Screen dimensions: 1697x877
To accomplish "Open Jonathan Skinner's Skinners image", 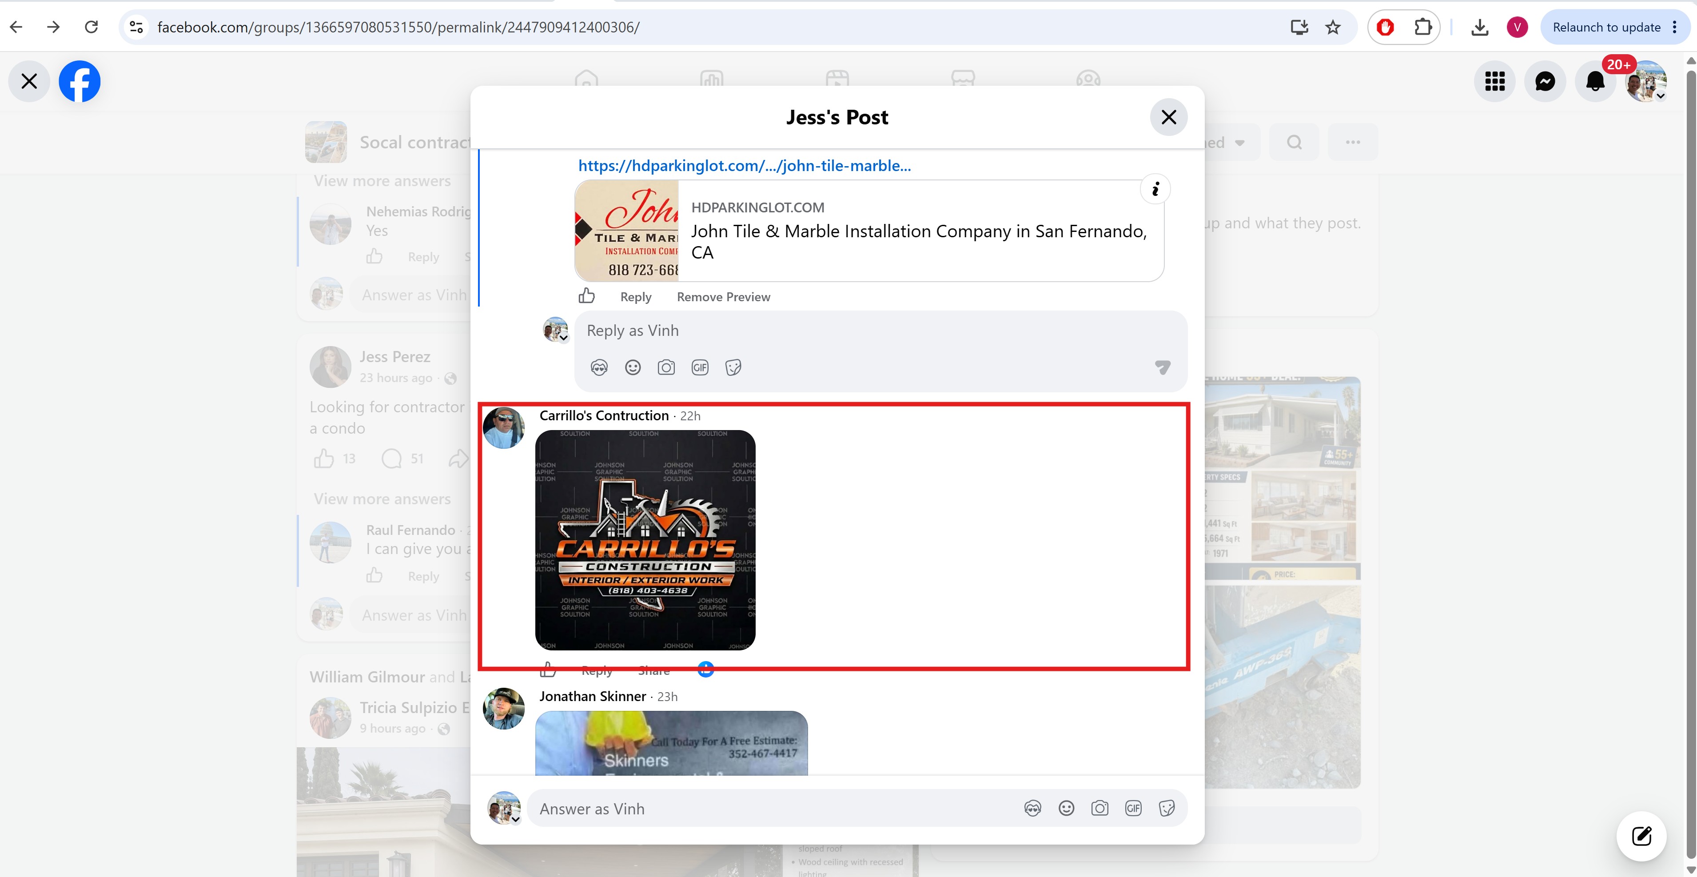I will pos(671,743).
